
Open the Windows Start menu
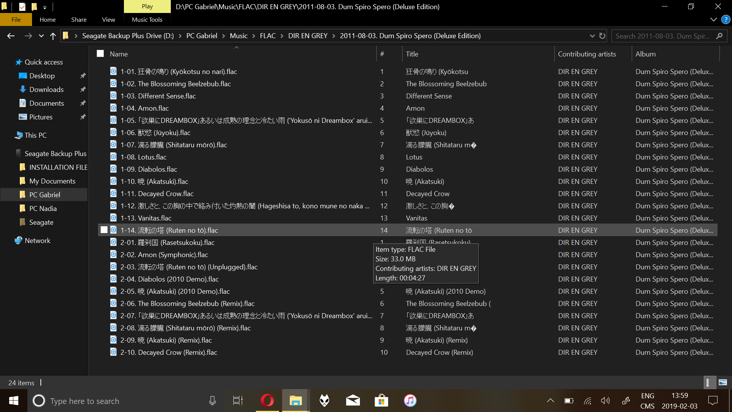[x=14, y=401]
